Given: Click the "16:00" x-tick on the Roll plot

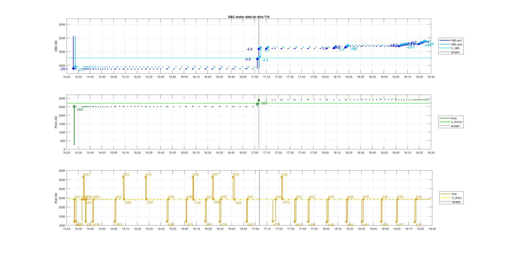Looking at the screenshot, I should 184,229.
